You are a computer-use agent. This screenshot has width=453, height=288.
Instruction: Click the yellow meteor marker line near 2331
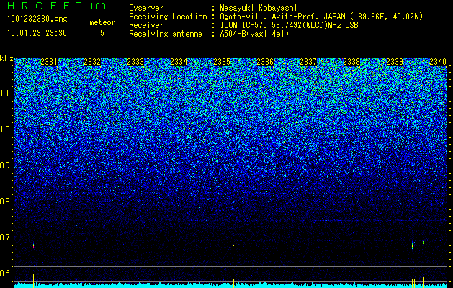click(x=34, y=281)
